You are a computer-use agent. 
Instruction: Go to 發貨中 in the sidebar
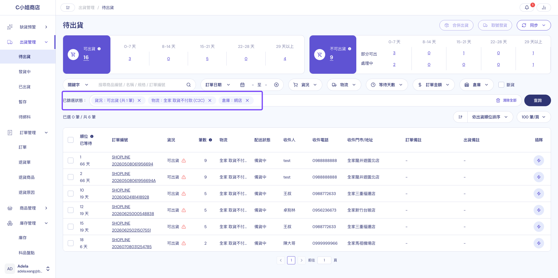click(25, 72)
